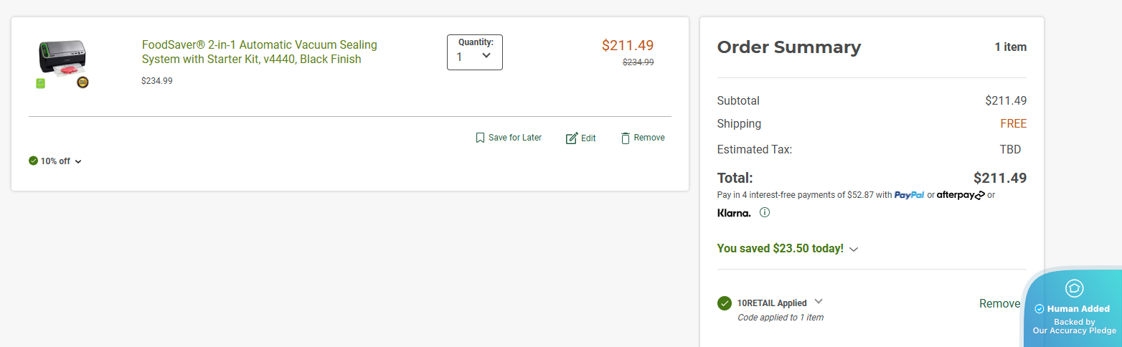Screen dimensions: 1122x347
Task: Click the PayPal logo
Action: coord(909,195)
